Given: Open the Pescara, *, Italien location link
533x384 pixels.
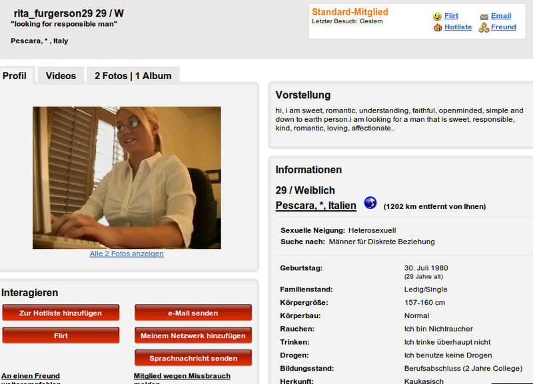Looking at the screenshot, I should coord(316,206).
